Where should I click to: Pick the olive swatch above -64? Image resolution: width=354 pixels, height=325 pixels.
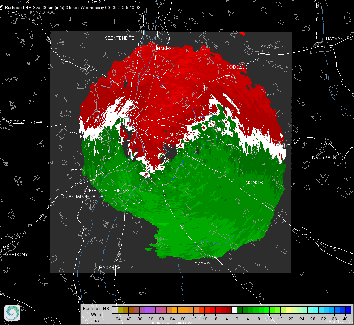(120, 310)
